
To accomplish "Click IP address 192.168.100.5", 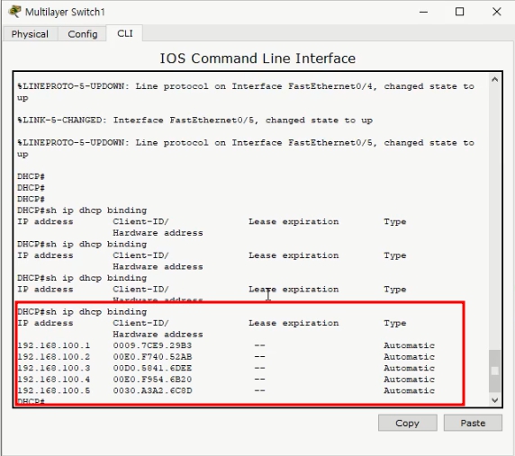I will tap(54, 390).
